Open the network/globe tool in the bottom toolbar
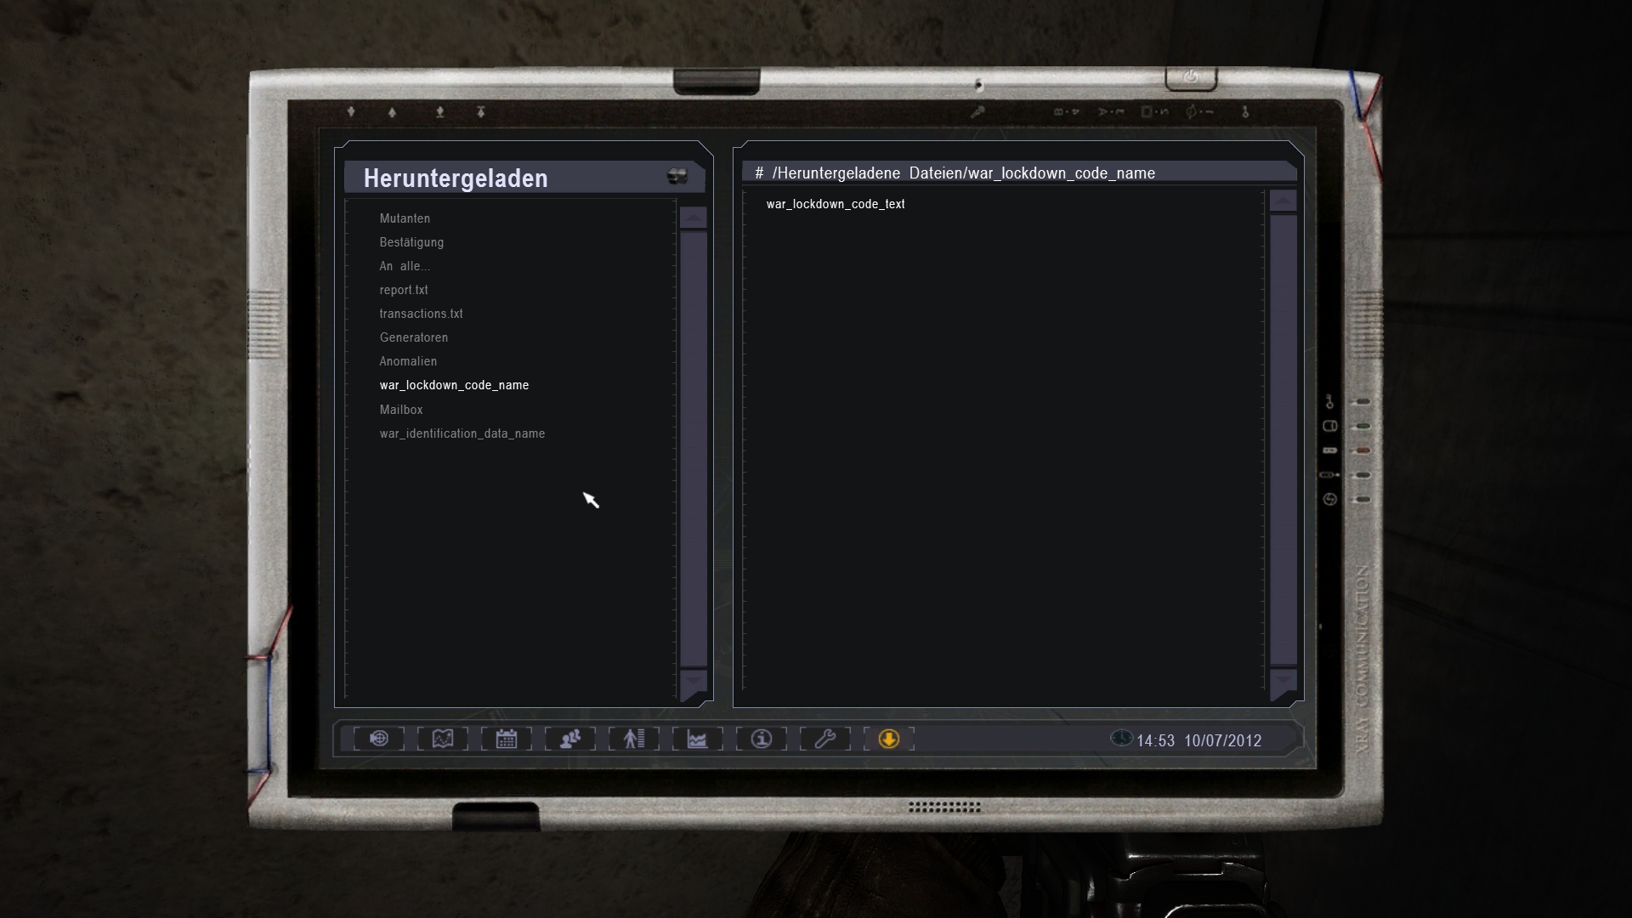This screenshot has width=1632, height=918. coord(378,739)
